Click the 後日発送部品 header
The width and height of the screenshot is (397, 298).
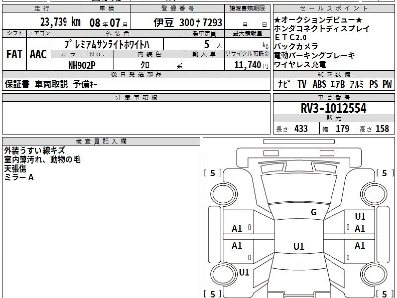point(136,74)
